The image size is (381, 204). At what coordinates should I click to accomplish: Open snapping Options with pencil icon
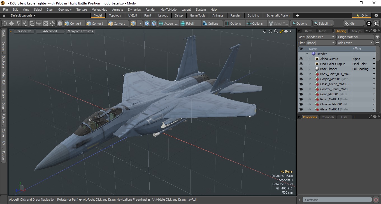pos(212,24)
